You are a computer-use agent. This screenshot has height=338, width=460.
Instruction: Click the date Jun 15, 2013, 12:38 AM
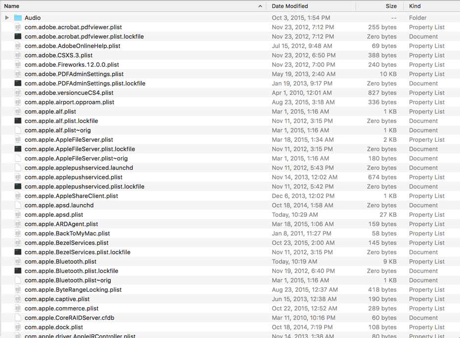click(304, 299)
